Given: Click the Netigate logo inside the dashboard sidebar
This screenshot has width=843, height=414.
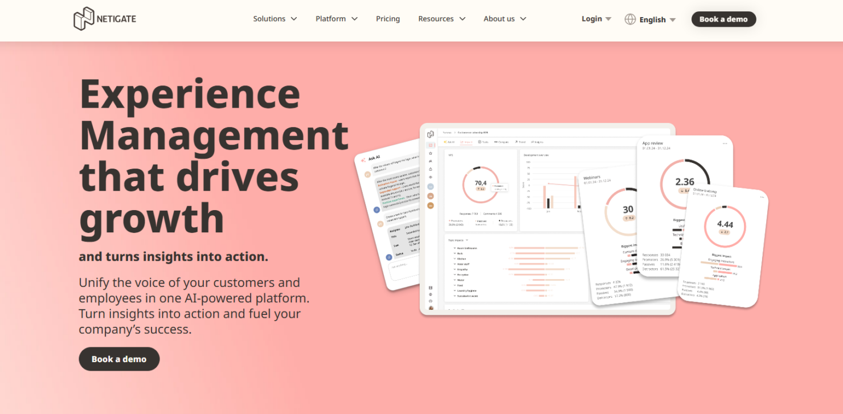Looking at the screenshot, I should click(429, 135).
